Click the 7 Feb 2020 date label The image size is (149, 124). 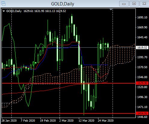coord(28,120)
